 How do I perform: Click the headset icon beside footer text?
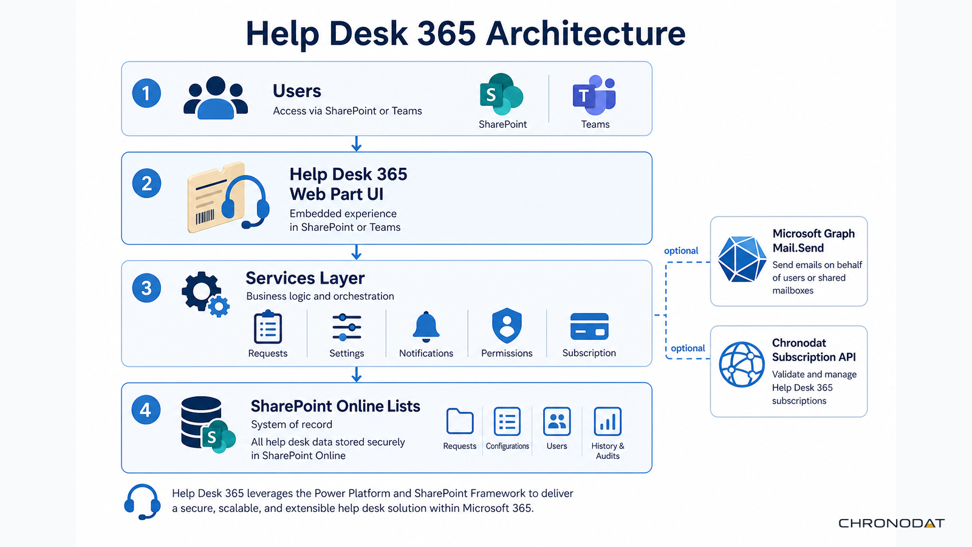142,502
